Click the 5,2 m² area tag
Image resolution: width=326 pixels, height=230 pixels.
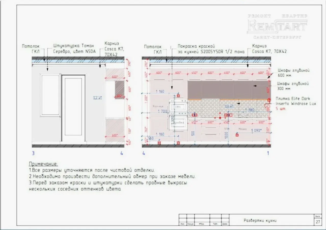tap(97, 98)
